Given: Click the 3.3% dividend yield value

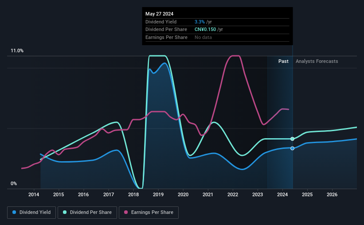Looking at the screenshot, I should coord(200,22).
